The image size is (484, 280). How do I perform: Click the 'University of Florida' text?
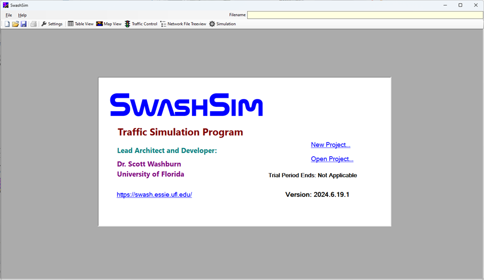point(151,174)
